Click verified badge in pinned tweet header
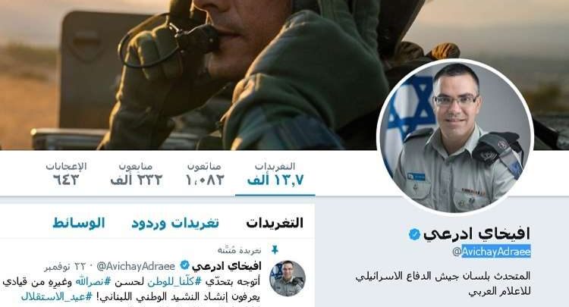 (x=184, y=265)
